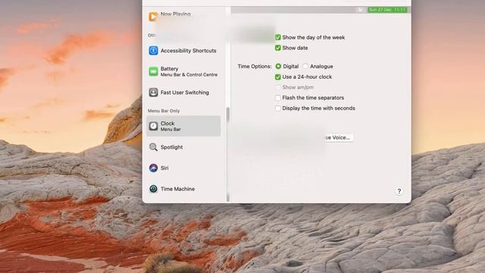Enable Display the time with seconds
Viewport: 485px width, 273px height.
pos(278,108)
